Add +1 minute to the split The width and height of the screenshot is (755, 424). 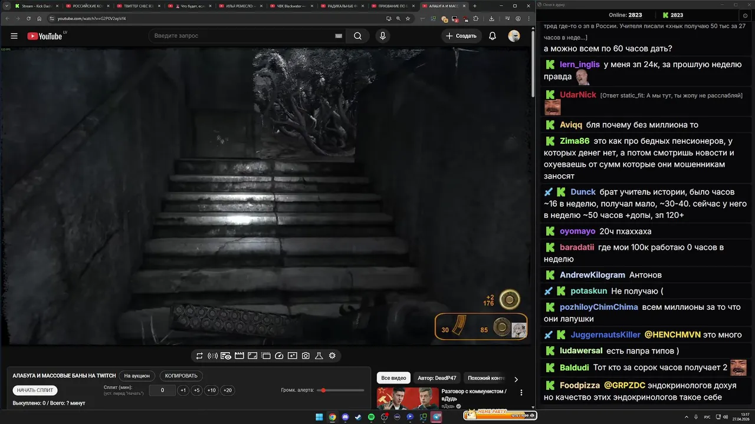point(183,390)
